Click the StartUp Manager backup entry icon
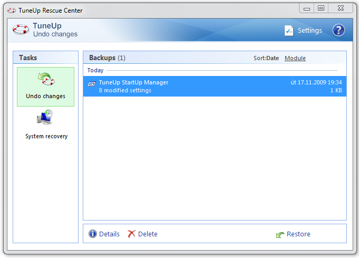 [92, 84]
